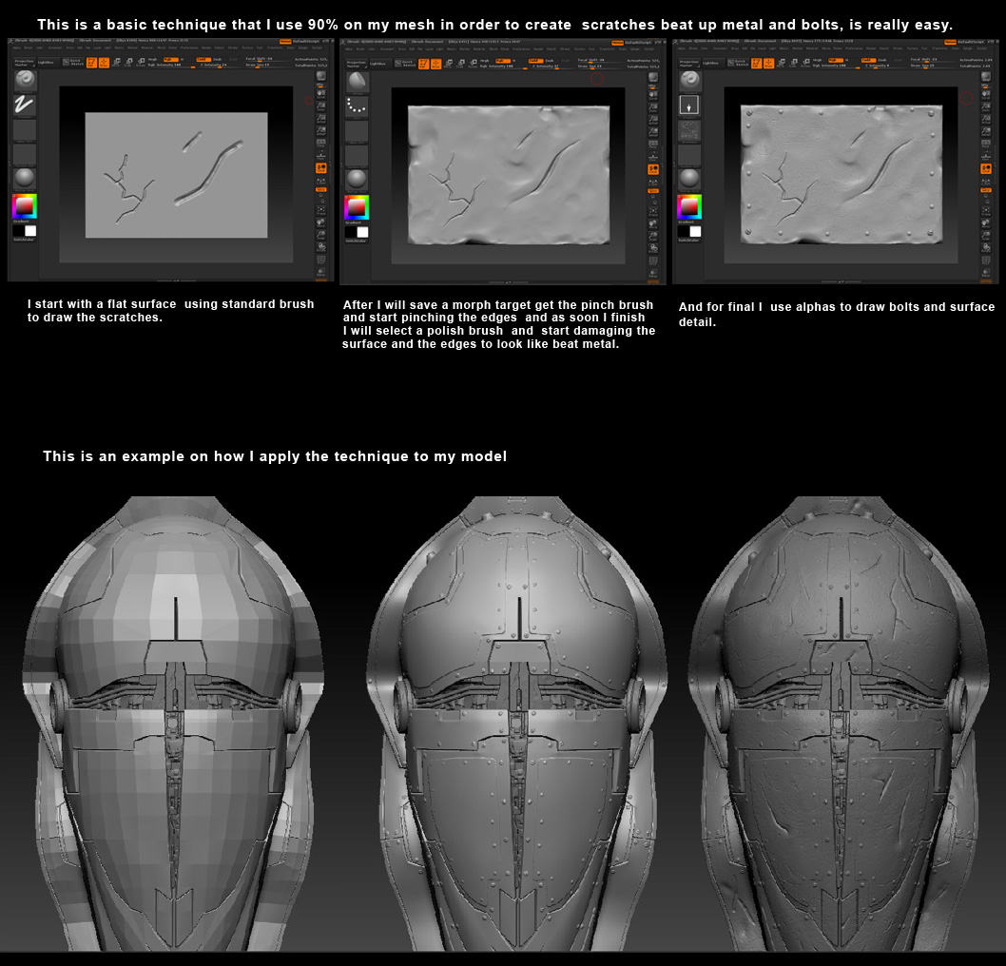
Task: Select Standard brush thumbnail in first ZBrush window
Action: point(25,80)
